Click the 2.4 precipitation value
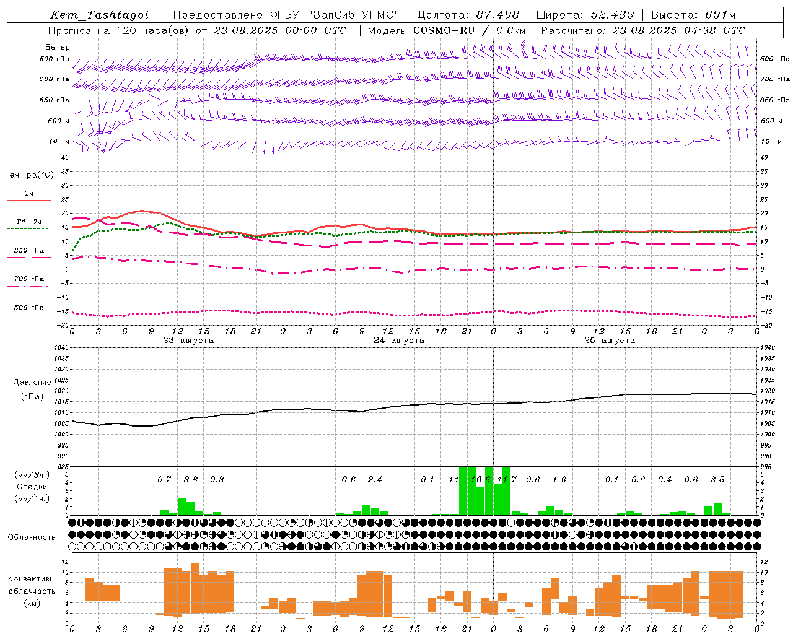 pos(375,479)
